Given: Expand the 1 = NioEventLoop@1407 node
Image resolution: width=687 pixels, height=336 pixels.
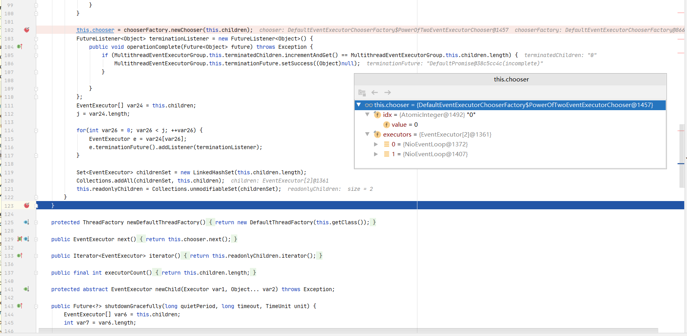Looking at the screenshot, I should coord(376,154).
